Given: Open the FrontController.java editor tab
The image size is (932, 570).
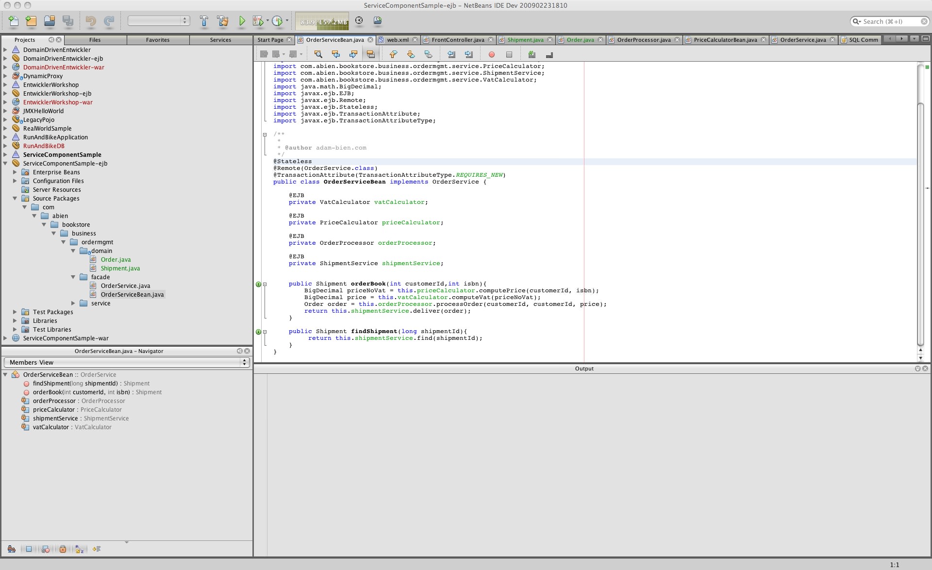Looking at the screenshot, I should 458,40.
